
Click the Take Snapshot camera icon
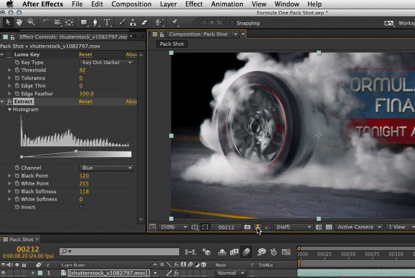(248, 227)
